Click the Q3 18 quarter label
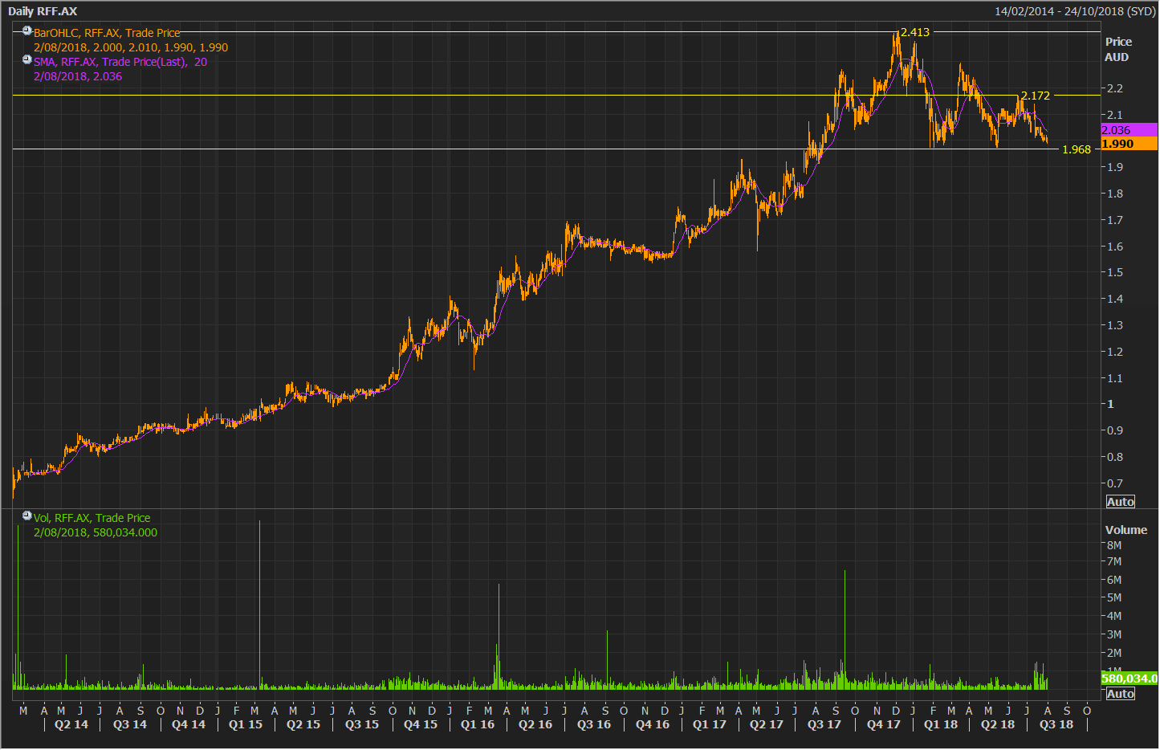Viewport: 1160px width, 750px height. (1056, 724)
